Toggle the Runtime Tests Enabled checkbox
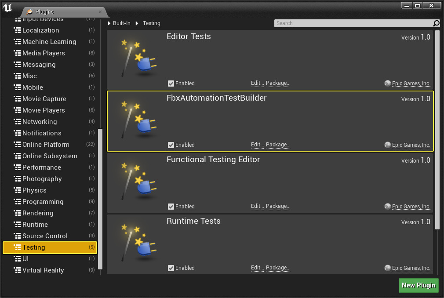The height and width of the screenshot is (298, 444). (x=171, y=268)
